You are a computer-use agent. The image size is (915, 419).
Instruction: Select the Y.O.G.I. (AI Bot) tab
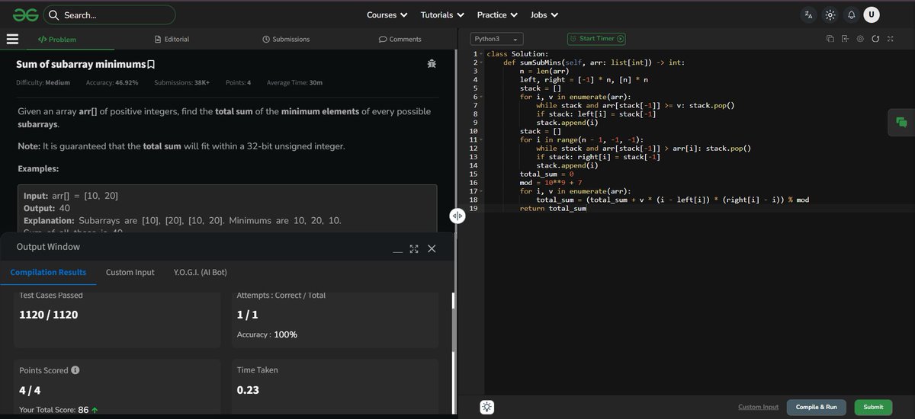201,272
